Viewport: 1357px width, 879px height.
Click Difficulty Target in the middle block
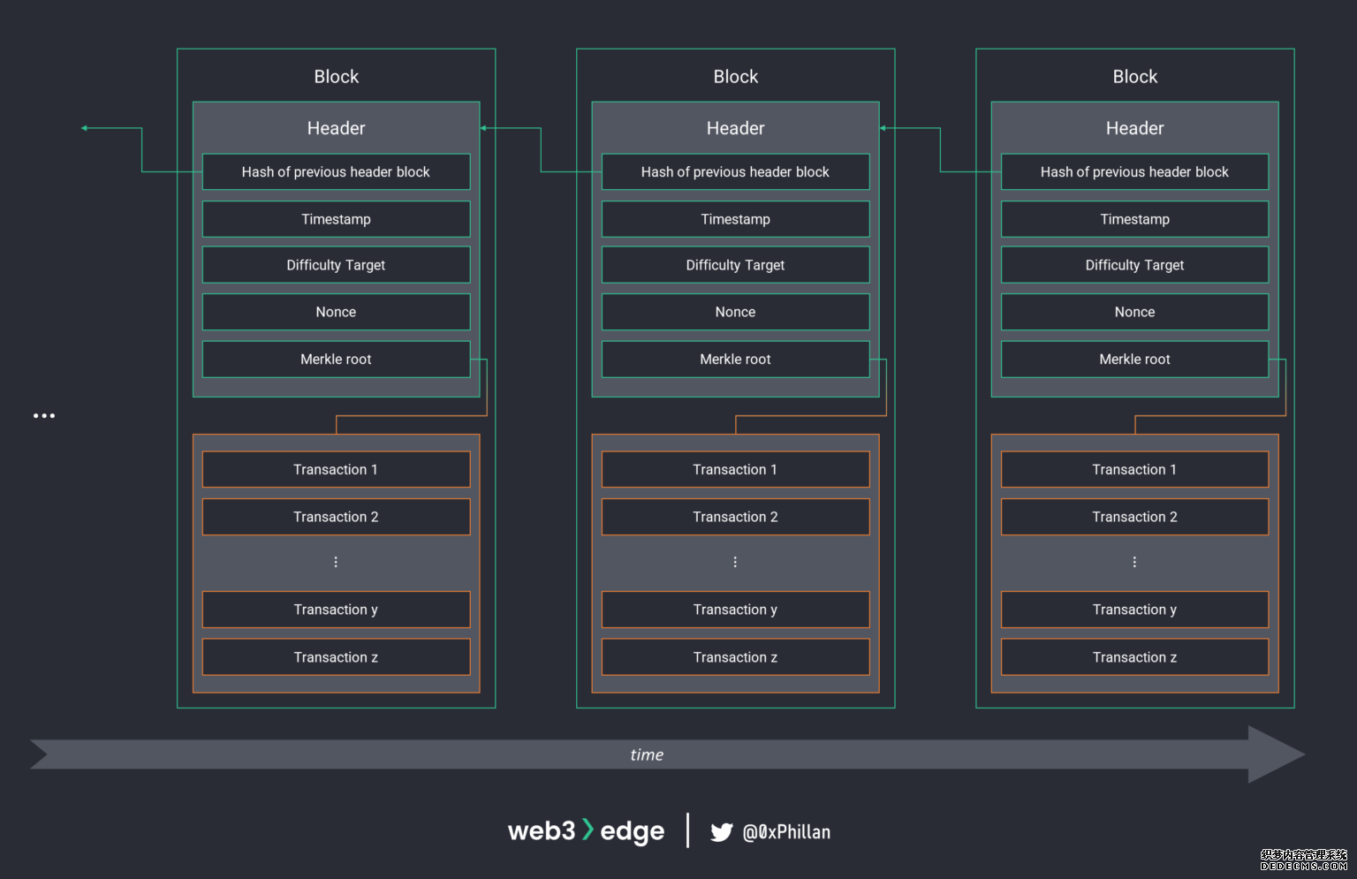click(x=736, y=265)
